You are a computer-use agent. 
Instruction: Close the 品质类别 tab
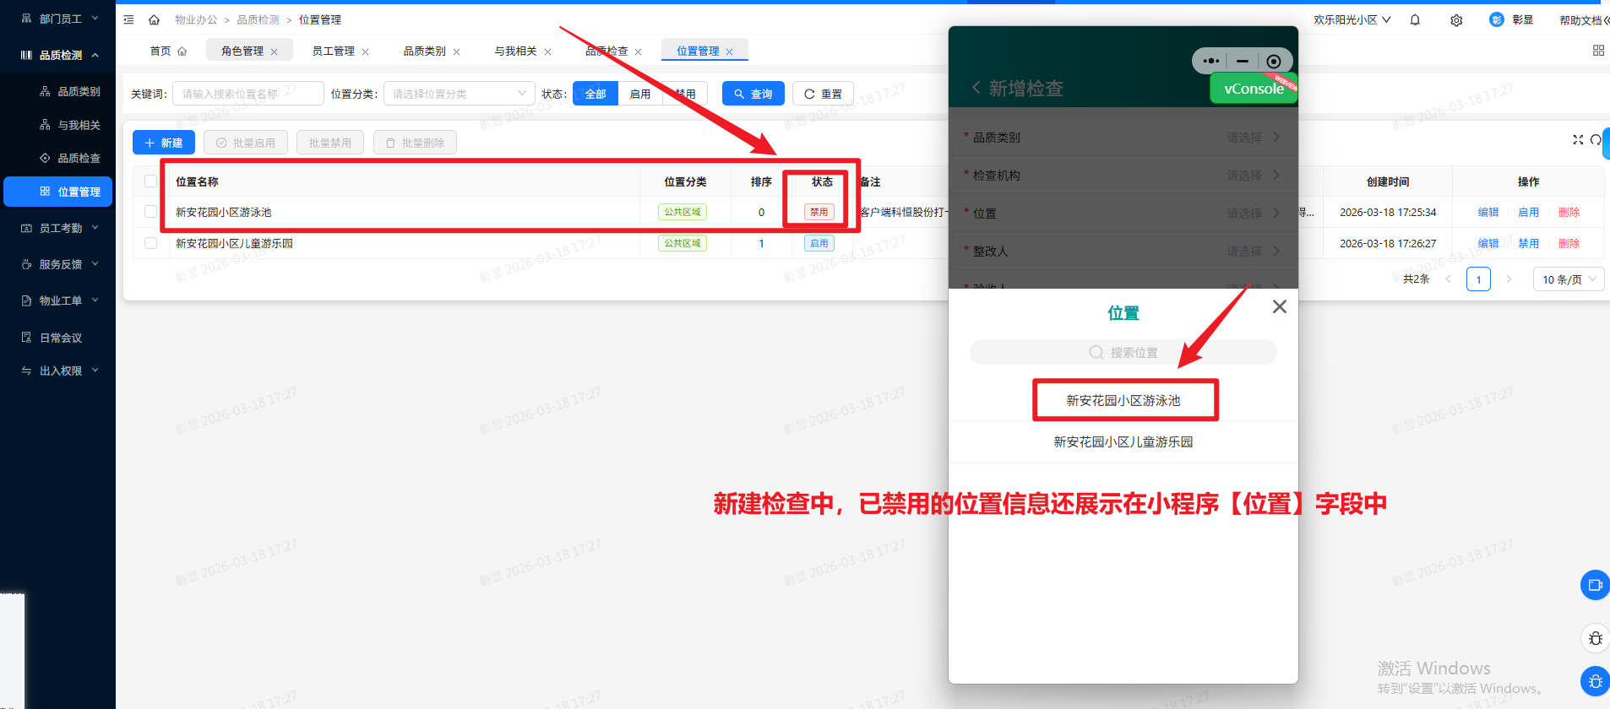[456, 51]
